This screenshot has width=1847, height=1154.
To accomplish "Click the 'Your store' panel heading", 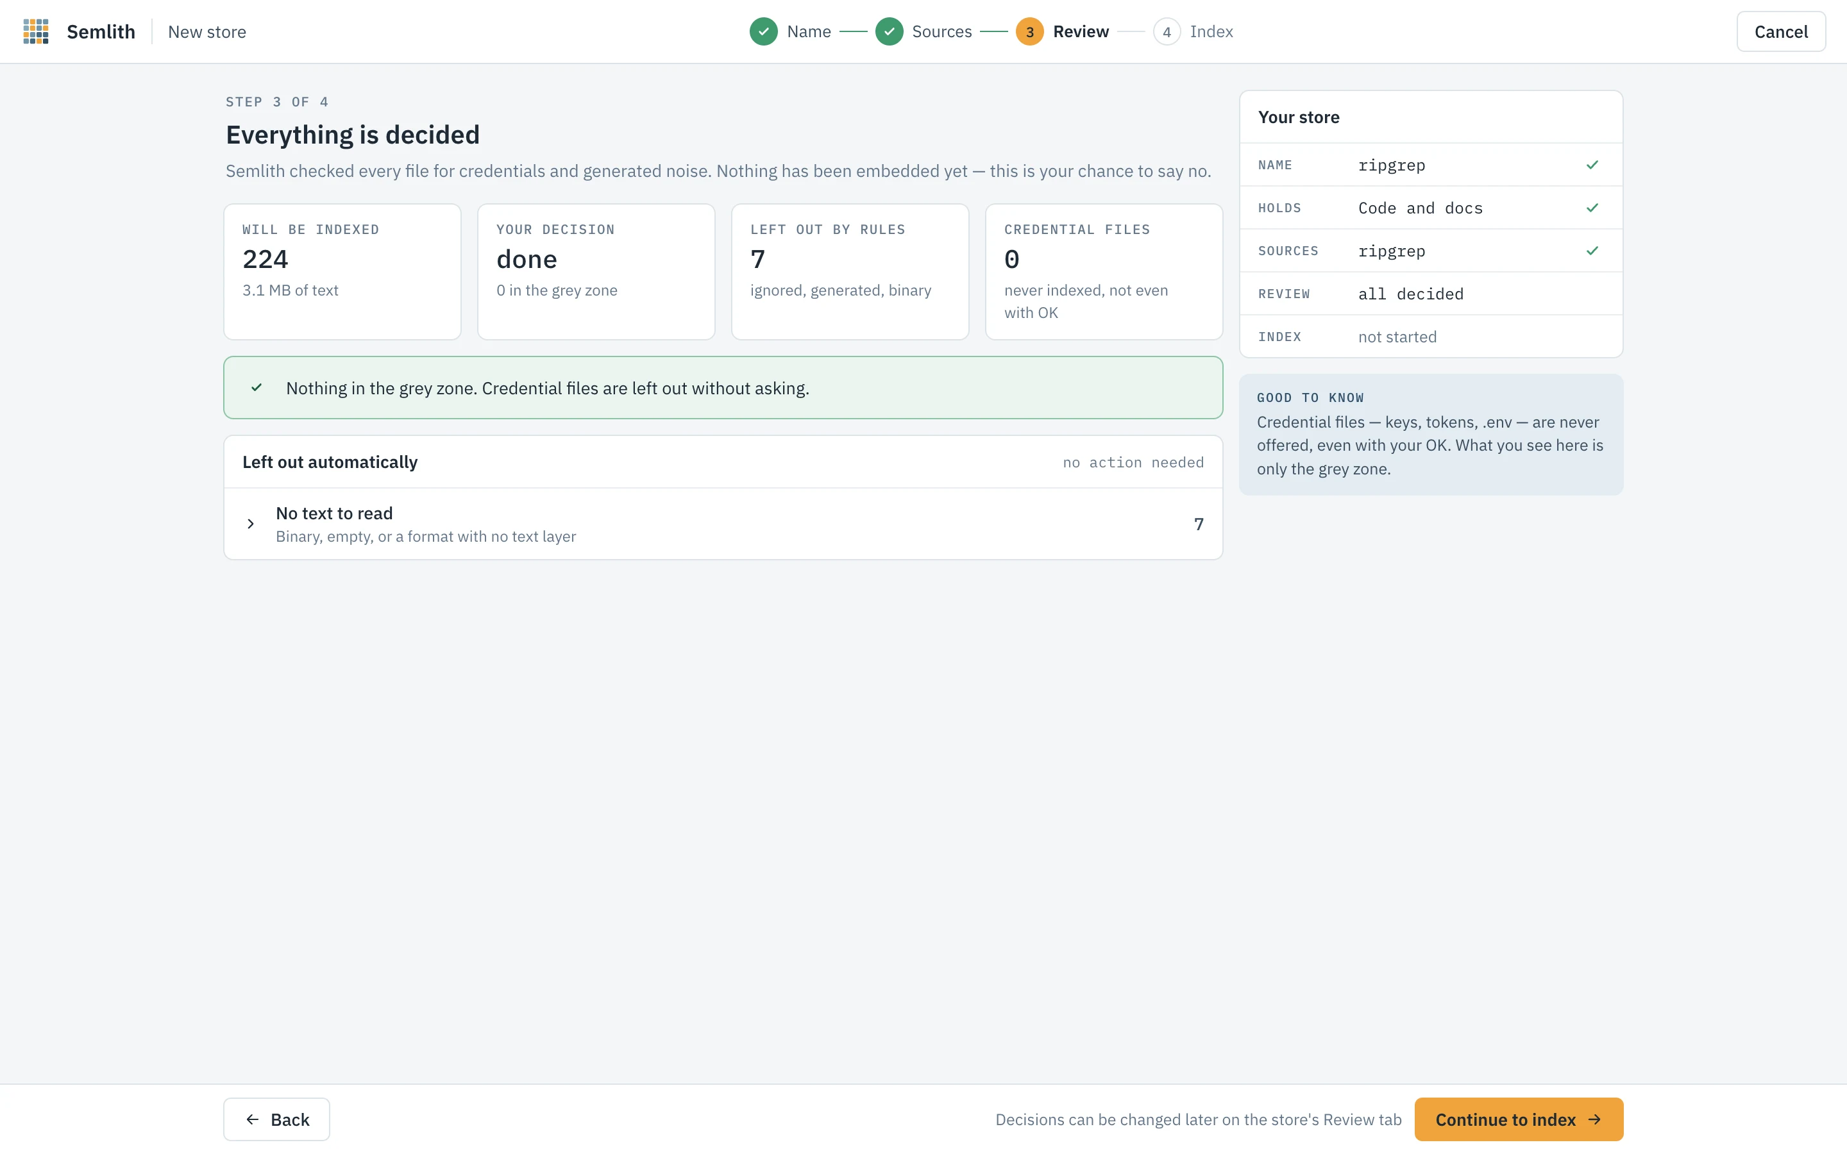I will (x=1298, y=117).
